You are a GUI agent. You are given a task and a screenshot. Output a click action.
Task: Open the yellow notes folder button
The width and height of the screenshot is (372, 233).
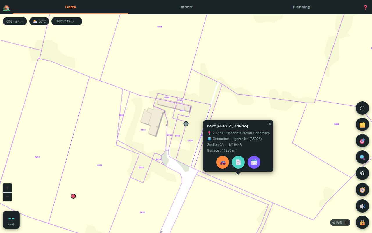tap(362, 125)
